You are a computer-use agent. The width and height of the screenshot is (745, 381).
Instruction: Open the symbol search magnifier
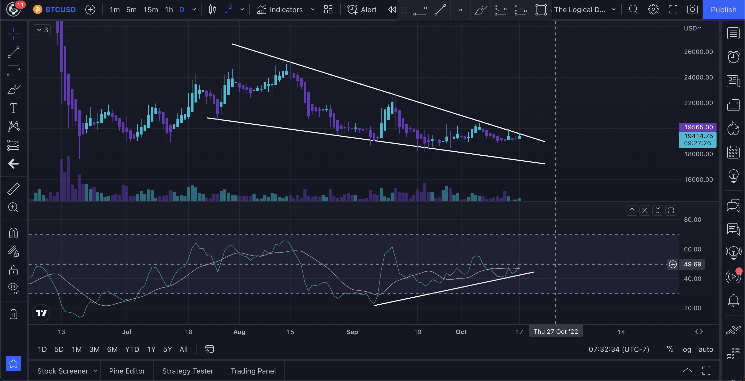click(633, 10)
